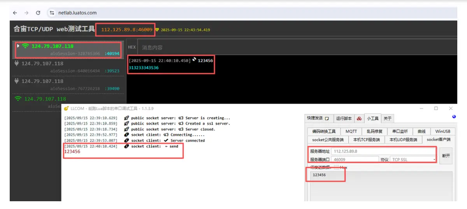Open the red logo icon tab
467x209 pixels.
[x=359, y=118]
